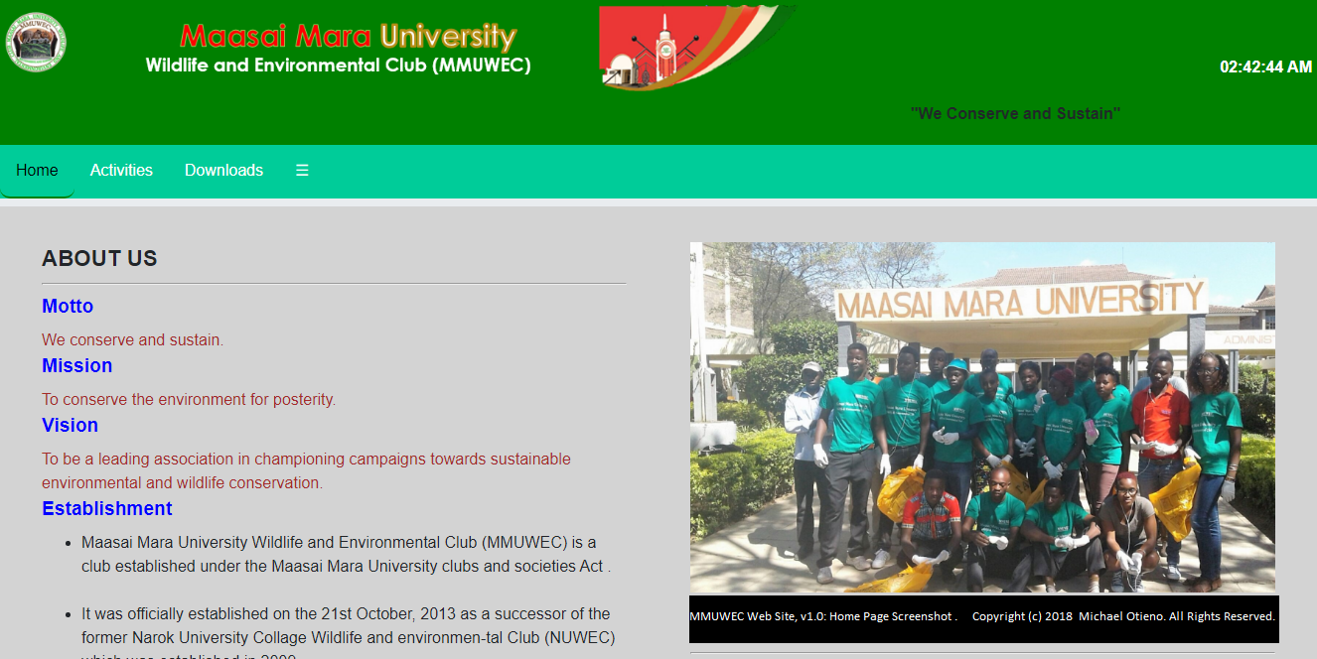
Task: Click the Home Page Screenshot caption text
Action: point(823,616)
